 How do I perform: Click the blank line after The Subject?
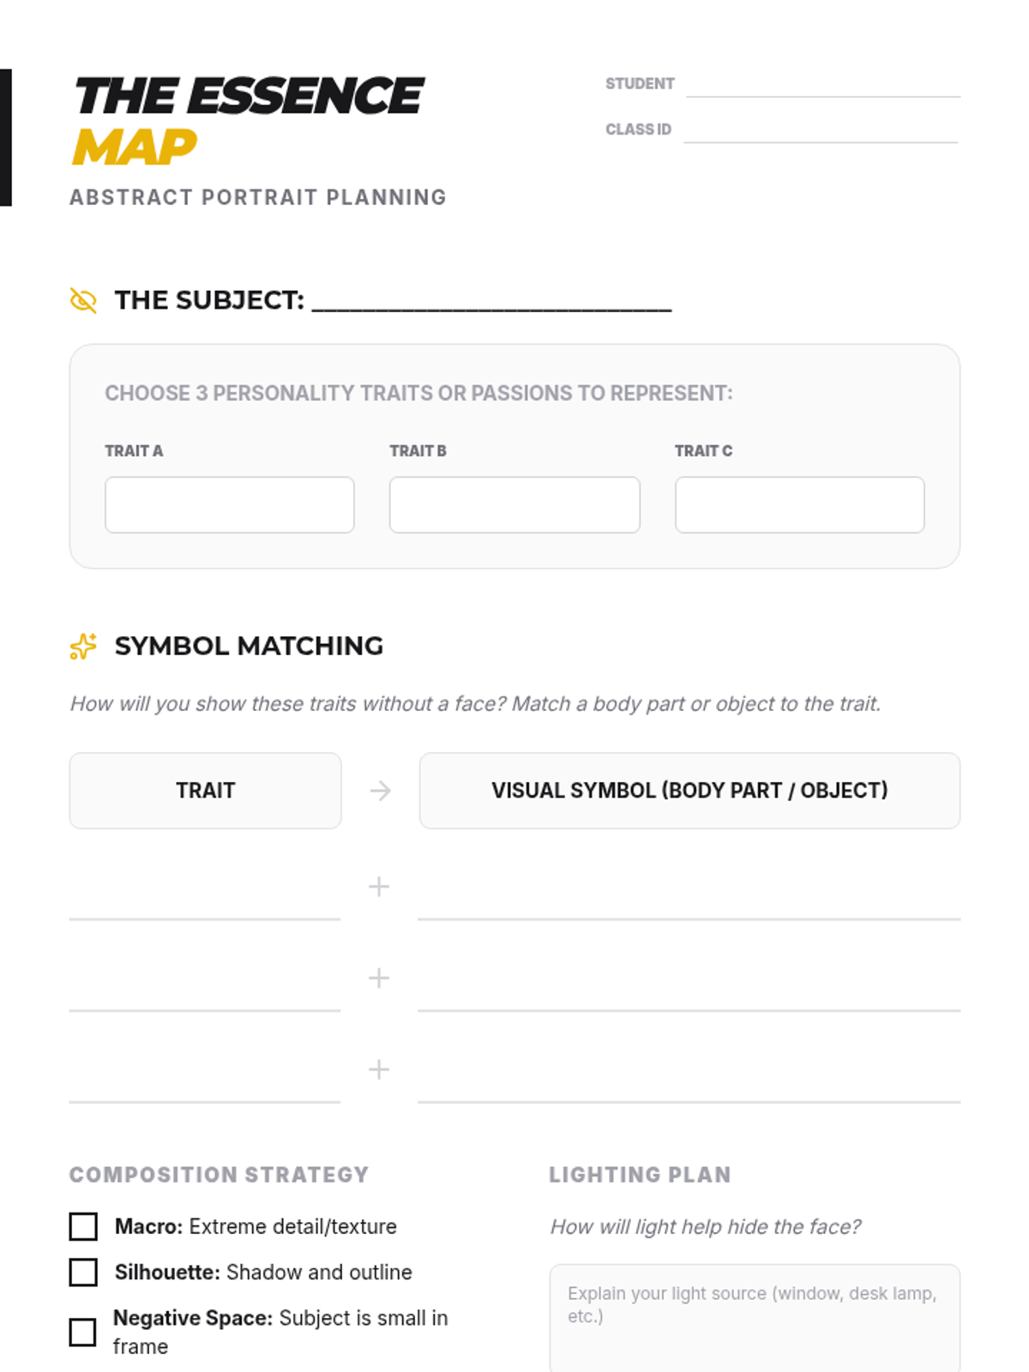491,302
